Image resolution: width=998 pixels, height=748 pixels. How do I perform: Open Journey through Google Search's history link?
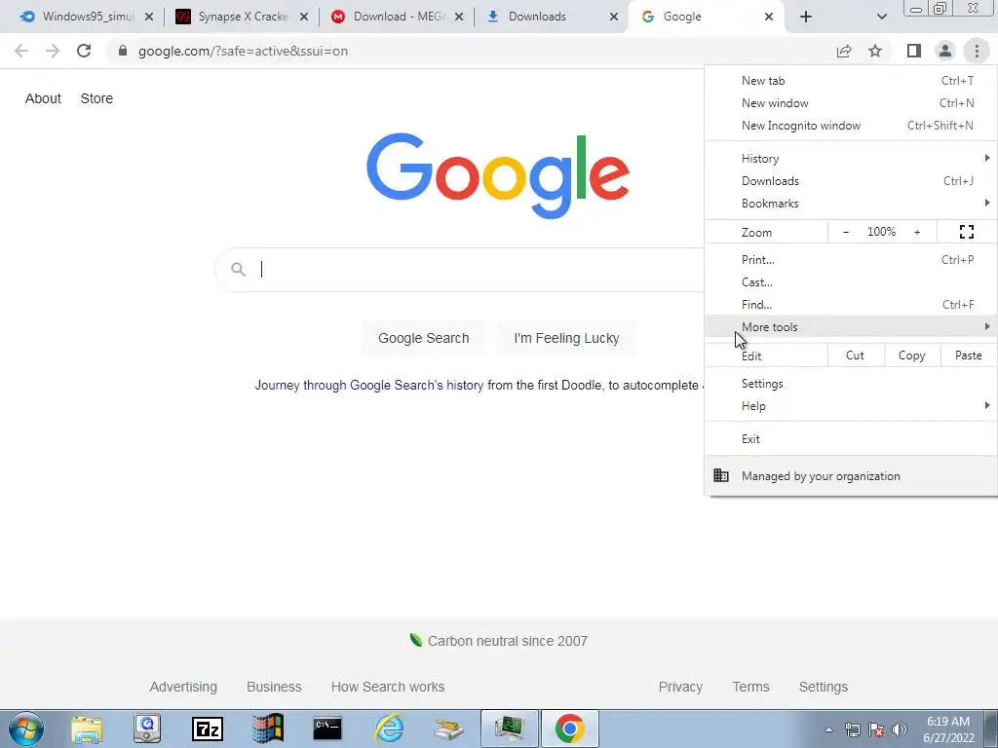point(369,385)
